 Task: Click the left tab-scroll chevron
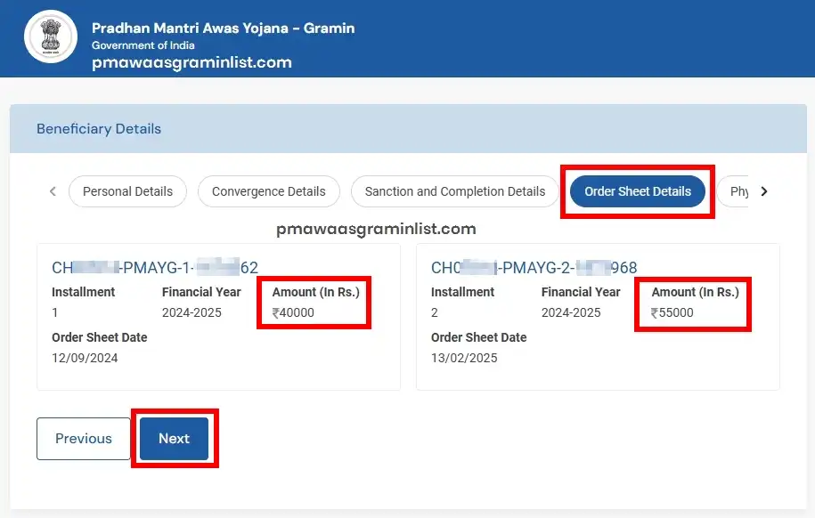tap(53, 191)
